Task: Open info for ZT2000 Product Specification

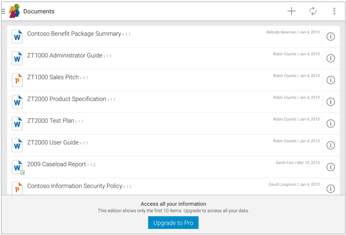Action: (x=331, y=102)
